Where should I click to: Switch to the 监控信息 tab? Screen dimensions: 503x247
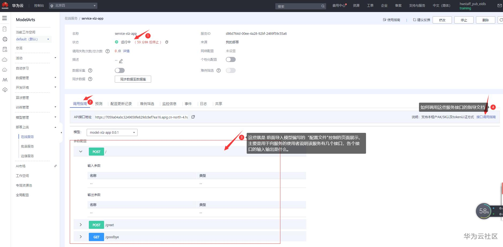169,104
